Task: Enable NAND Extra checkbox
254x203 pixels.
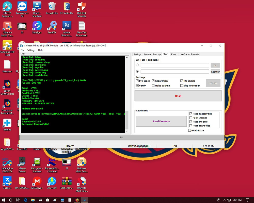Action: [x=189, y=130]
